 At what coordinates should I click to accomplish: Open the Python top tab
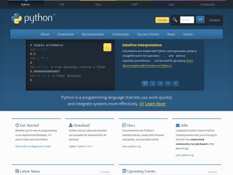26,4
